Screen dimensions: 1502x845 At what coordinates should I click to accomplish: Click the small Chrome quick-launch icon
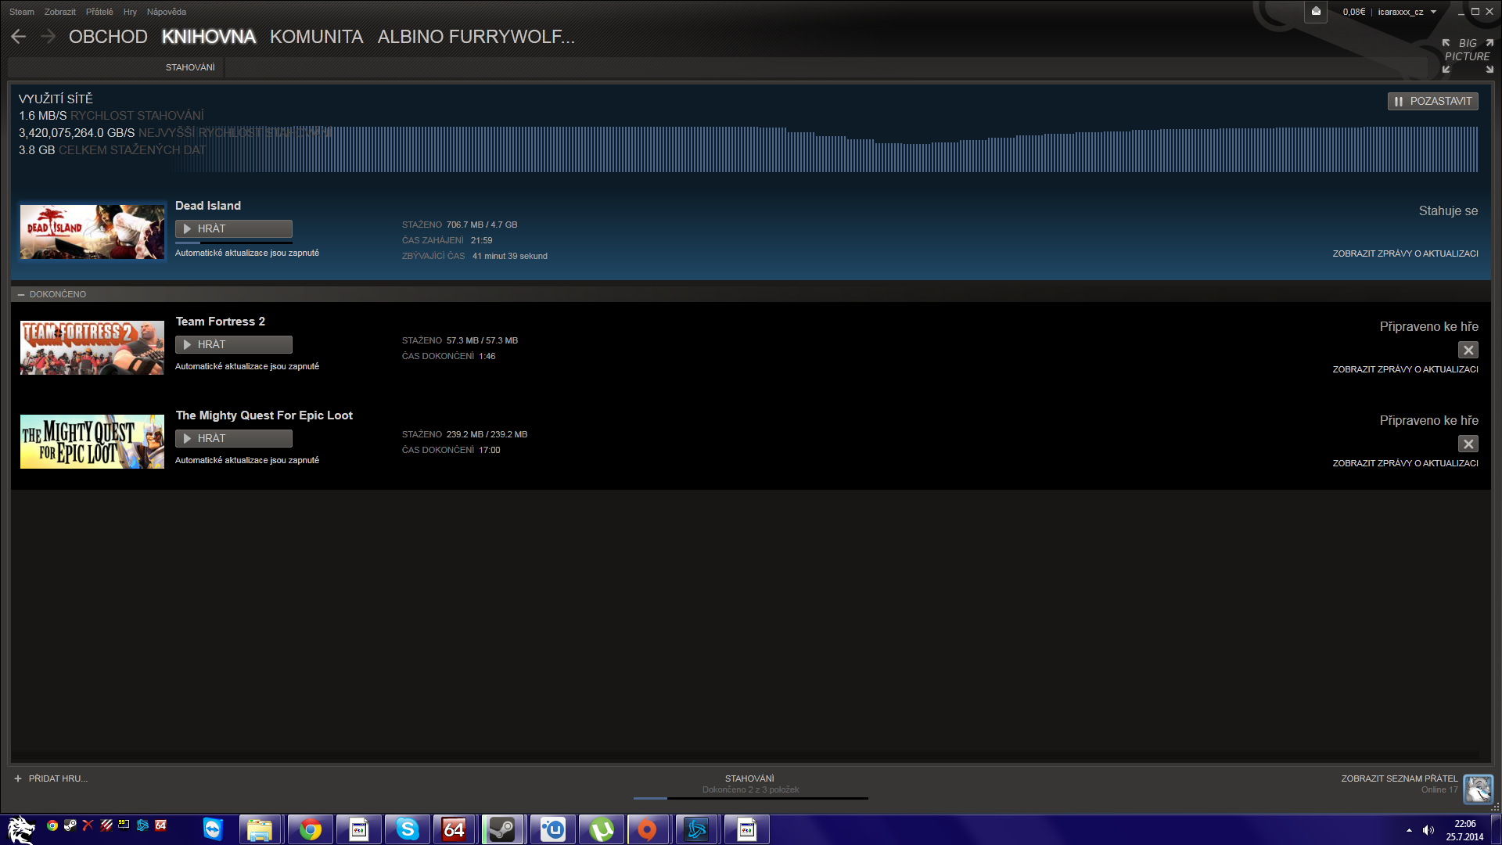52,825
